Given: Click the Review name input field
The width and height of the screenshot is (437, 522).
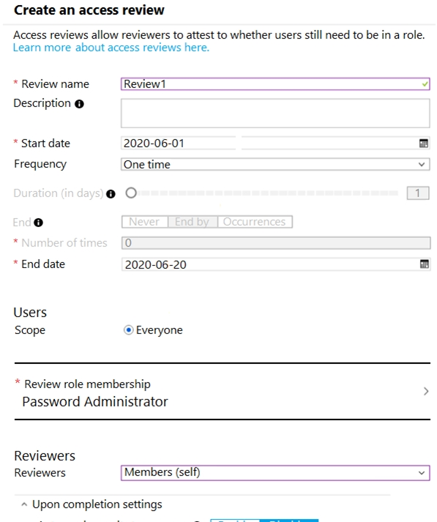Looking at the screenshot, I should click(275, 84).
